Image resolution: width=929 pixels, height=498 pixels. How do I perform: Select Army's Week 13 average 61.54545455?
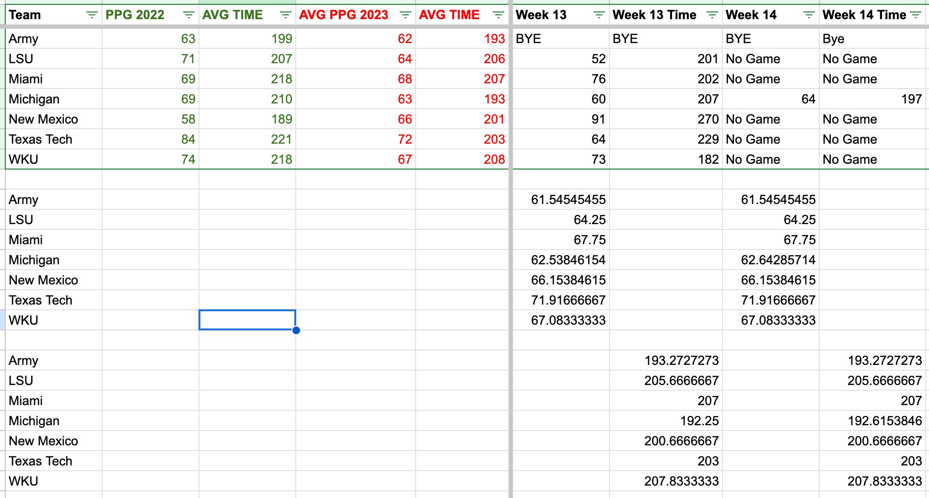pos(561,200)
